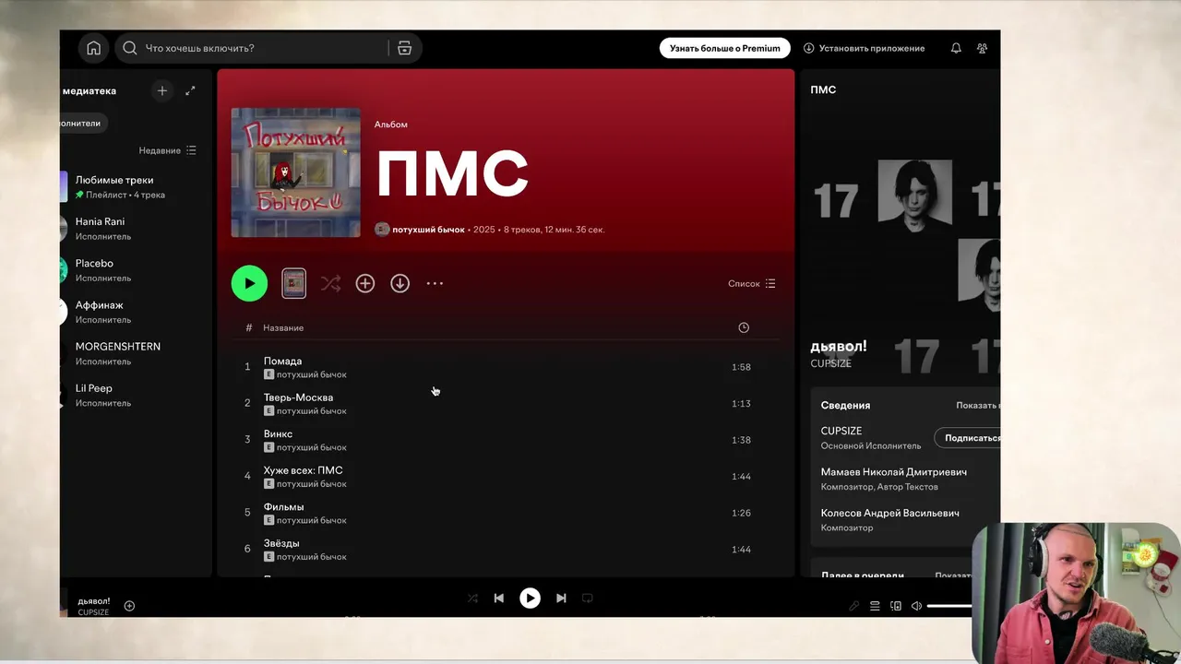
Task: Click ПМС heading in now playing panel
Action: coord(823,89)
